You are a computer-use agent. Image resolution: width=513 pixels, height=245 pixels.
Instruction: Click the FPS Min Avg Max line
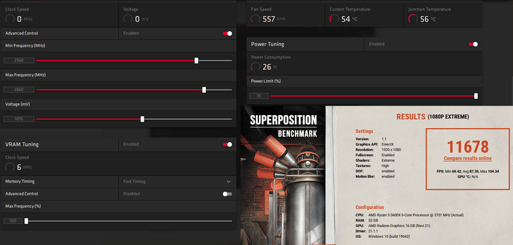click(x=467, y=171)
